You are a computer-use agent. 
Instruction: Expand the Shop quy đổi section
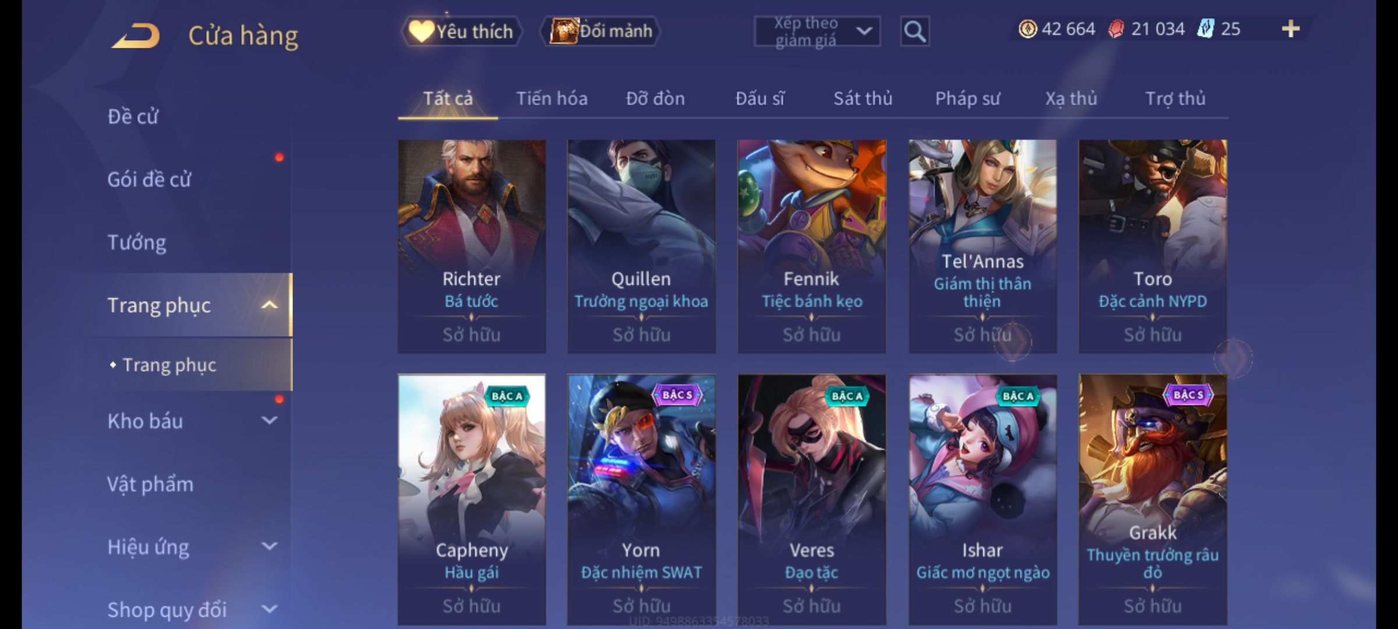pos(269,609)
